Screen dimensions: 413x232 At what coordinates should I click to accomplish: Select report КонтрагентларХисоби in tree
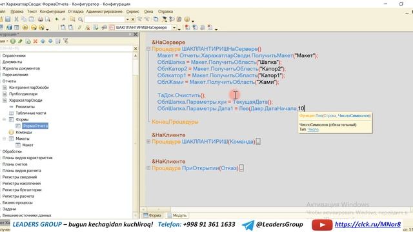tap(28, 88)
